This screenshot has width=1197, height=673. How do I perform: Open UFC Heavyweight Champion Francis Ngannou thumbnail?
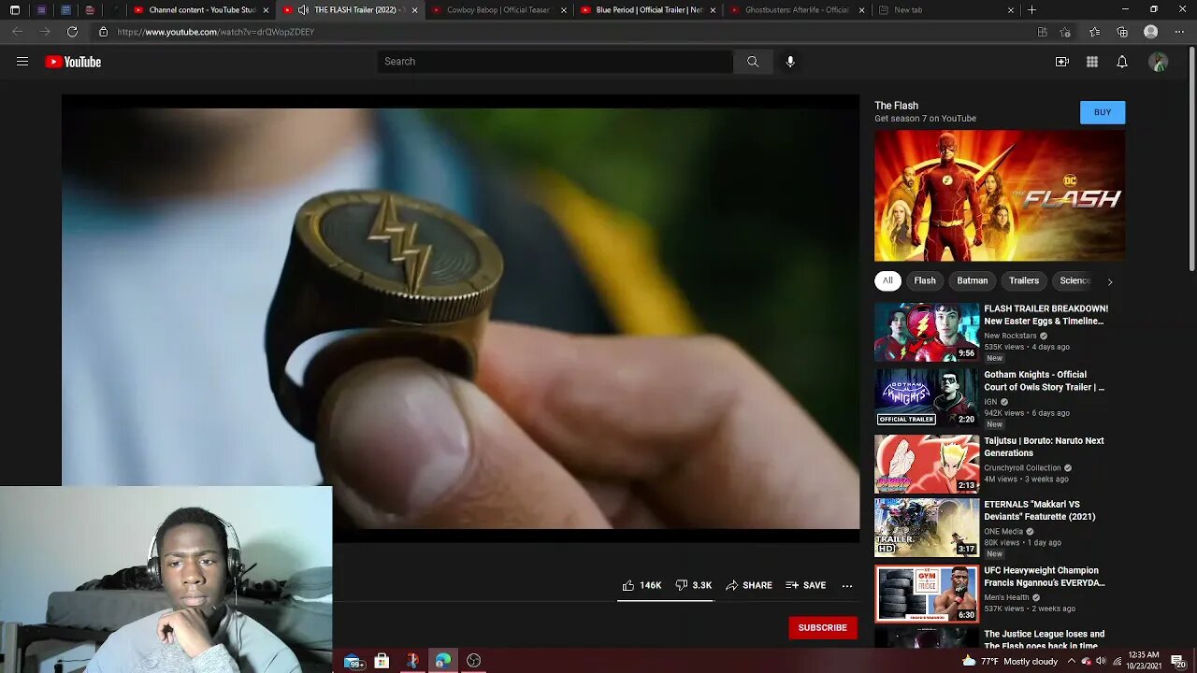pos(927,594)
